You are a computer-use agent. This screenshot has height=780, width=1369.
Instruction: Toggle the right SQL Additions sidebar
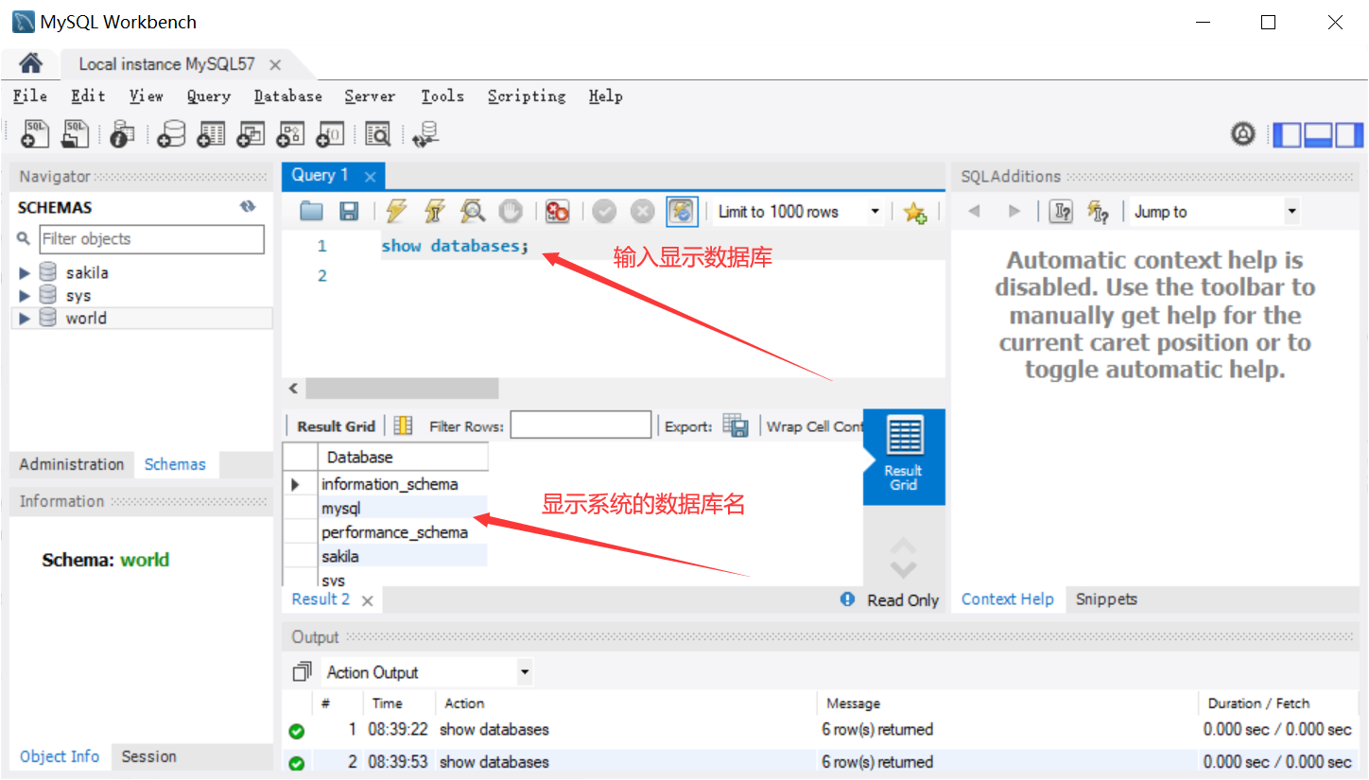tap(1349, 135)
